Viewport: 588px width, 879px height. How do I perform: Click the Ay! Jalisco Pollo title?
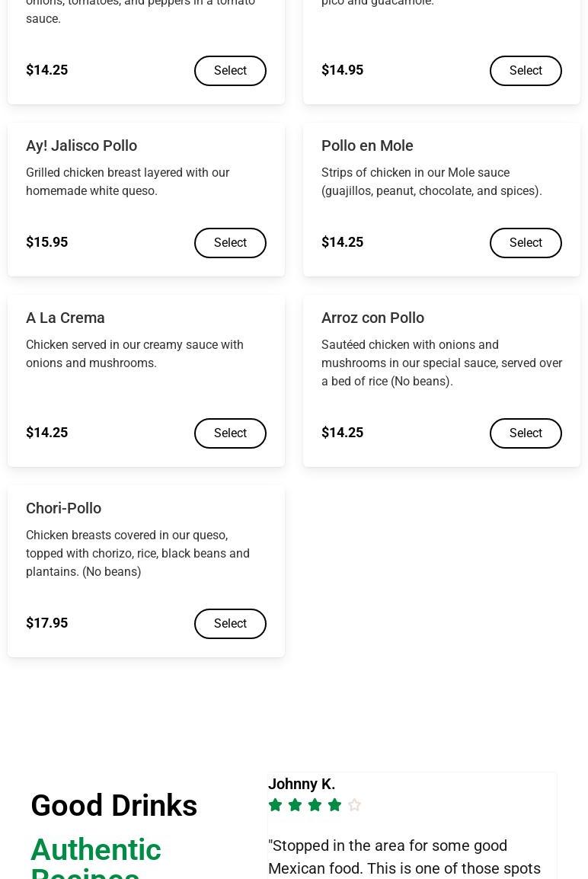click(x=81, y=145)
